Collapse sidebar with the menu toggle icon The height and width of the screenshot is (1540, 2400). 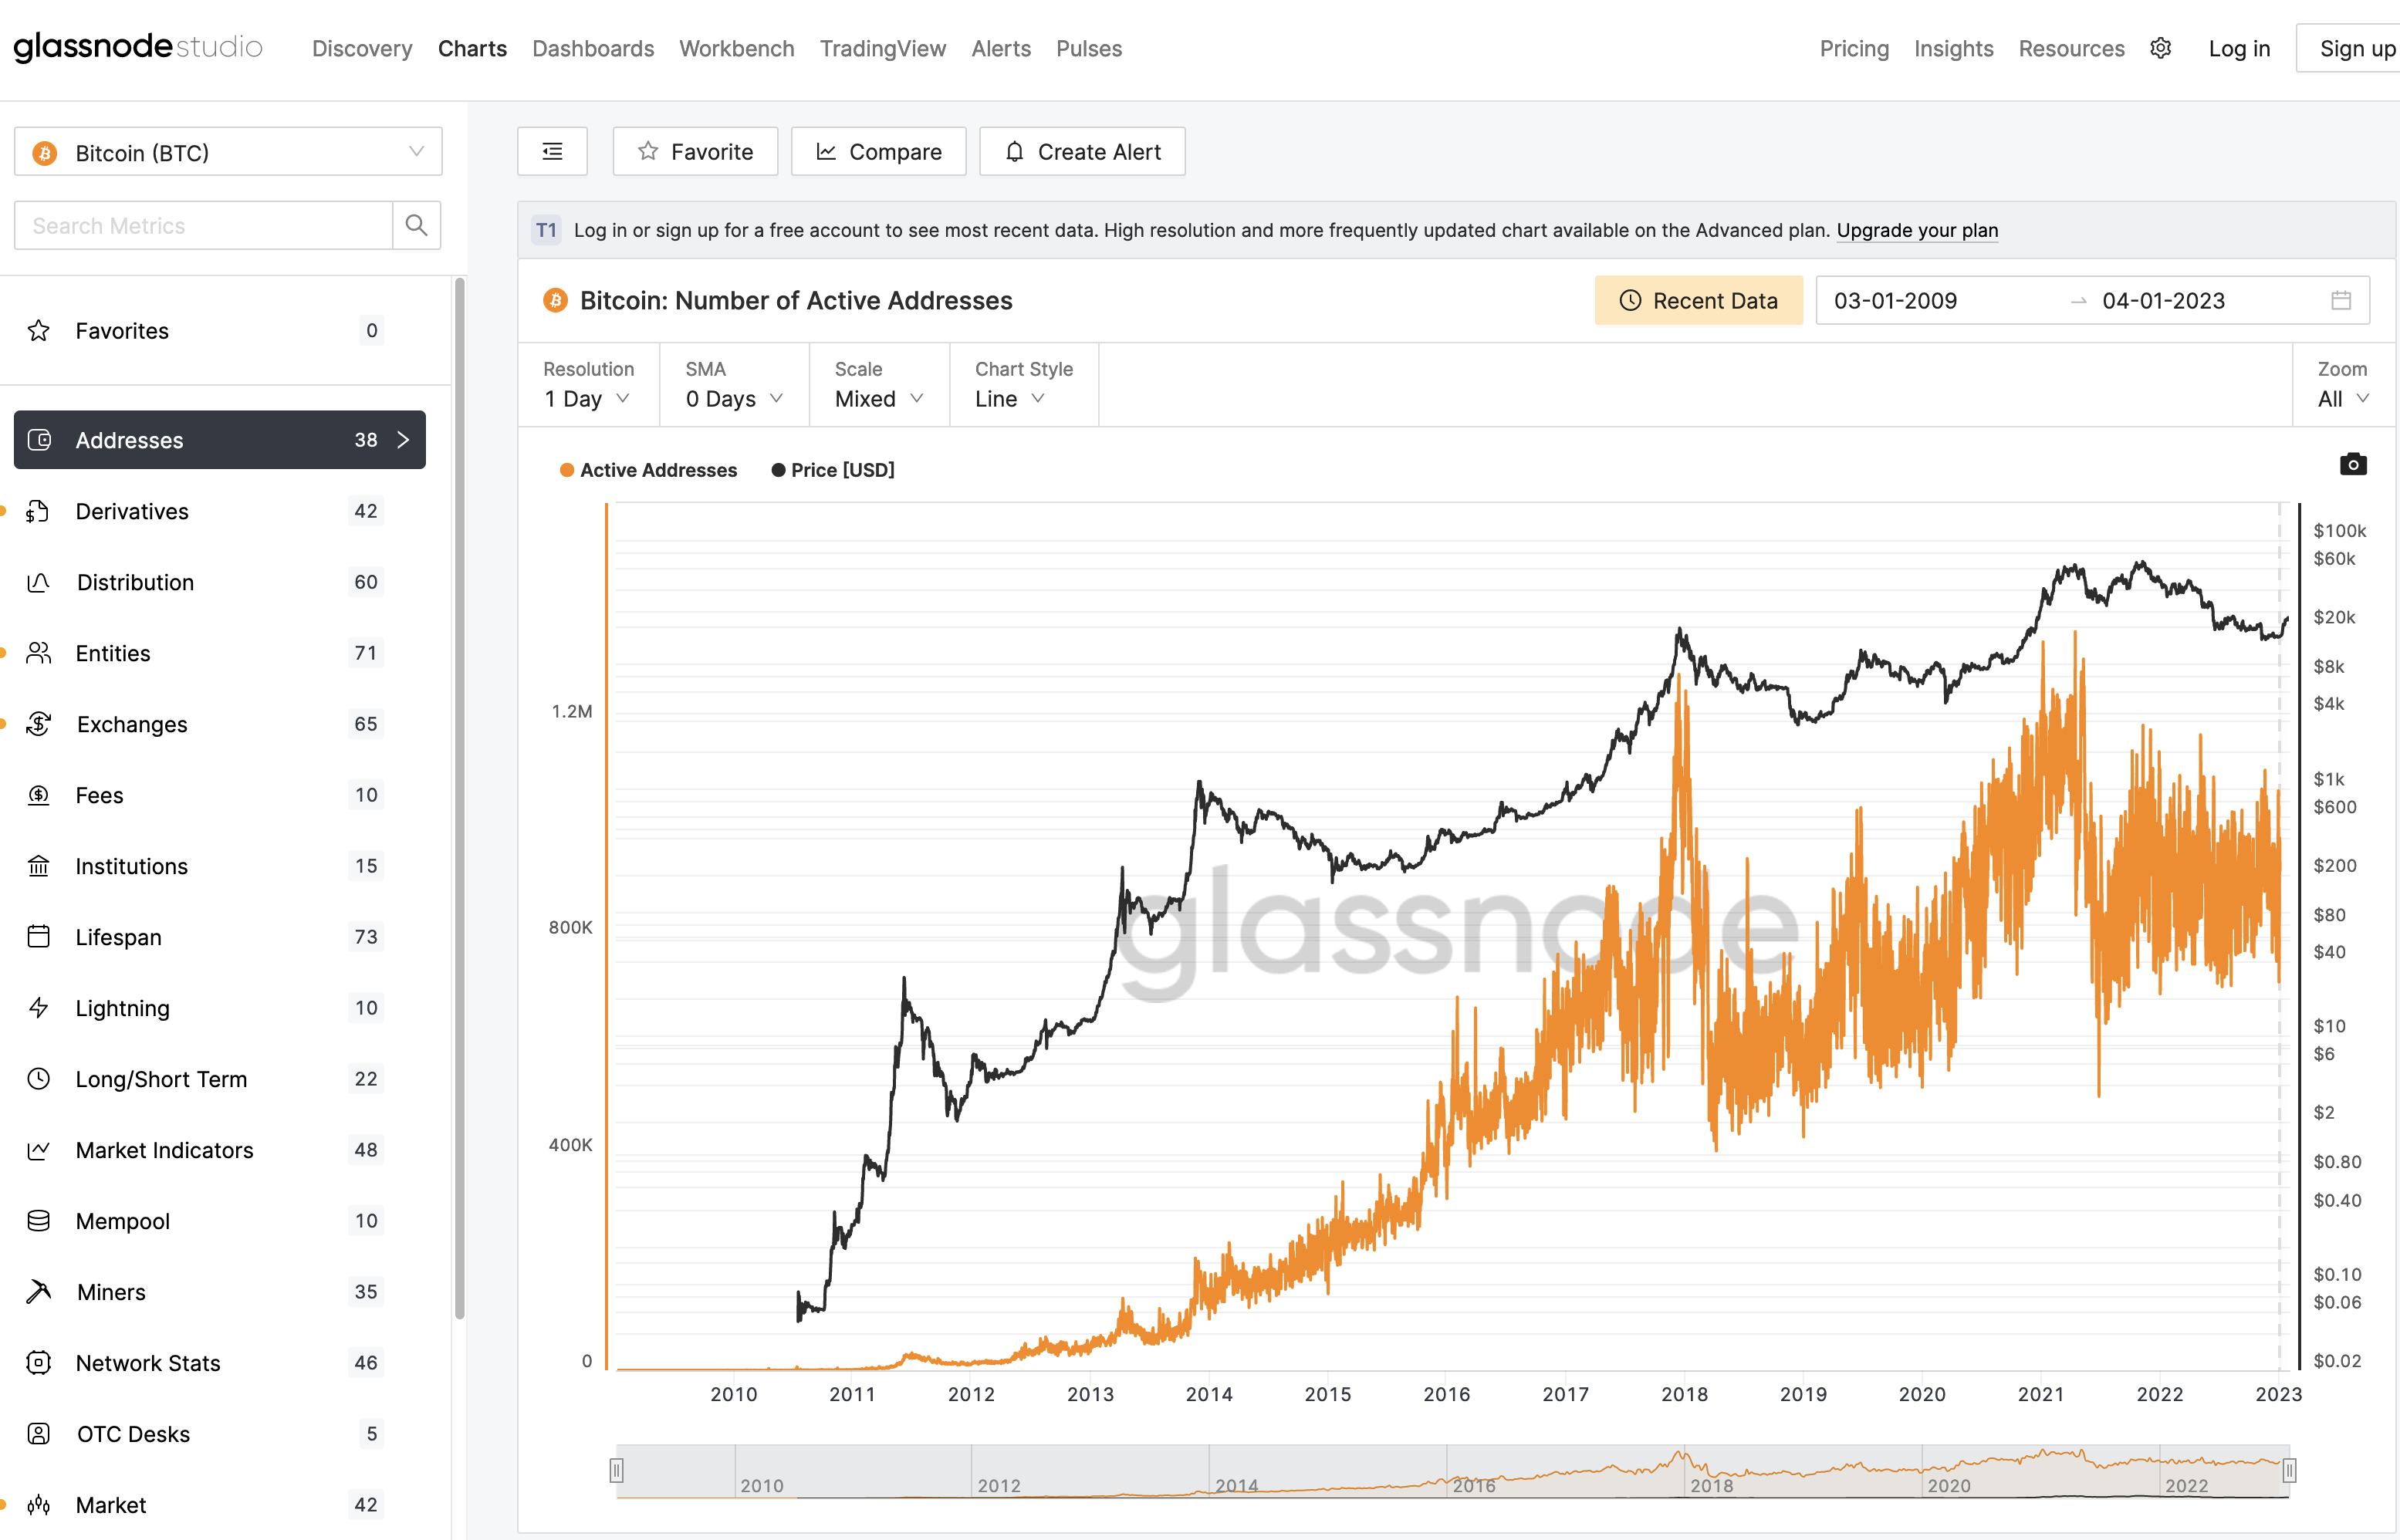click(x=552, y=151)
